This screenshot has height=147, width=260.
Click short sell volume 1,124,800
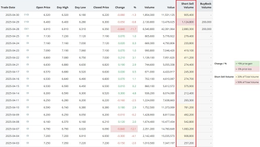click(187, 22)
